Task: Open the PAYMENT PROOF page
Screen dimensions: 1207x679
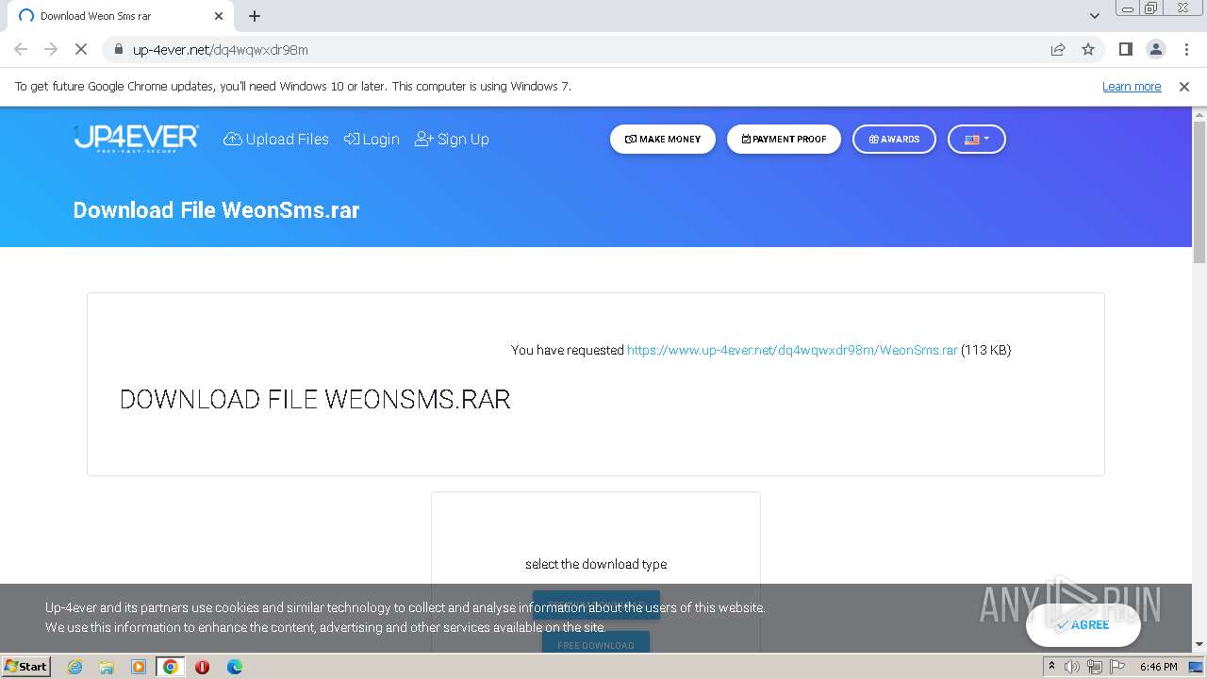Action: pos(784,139)
